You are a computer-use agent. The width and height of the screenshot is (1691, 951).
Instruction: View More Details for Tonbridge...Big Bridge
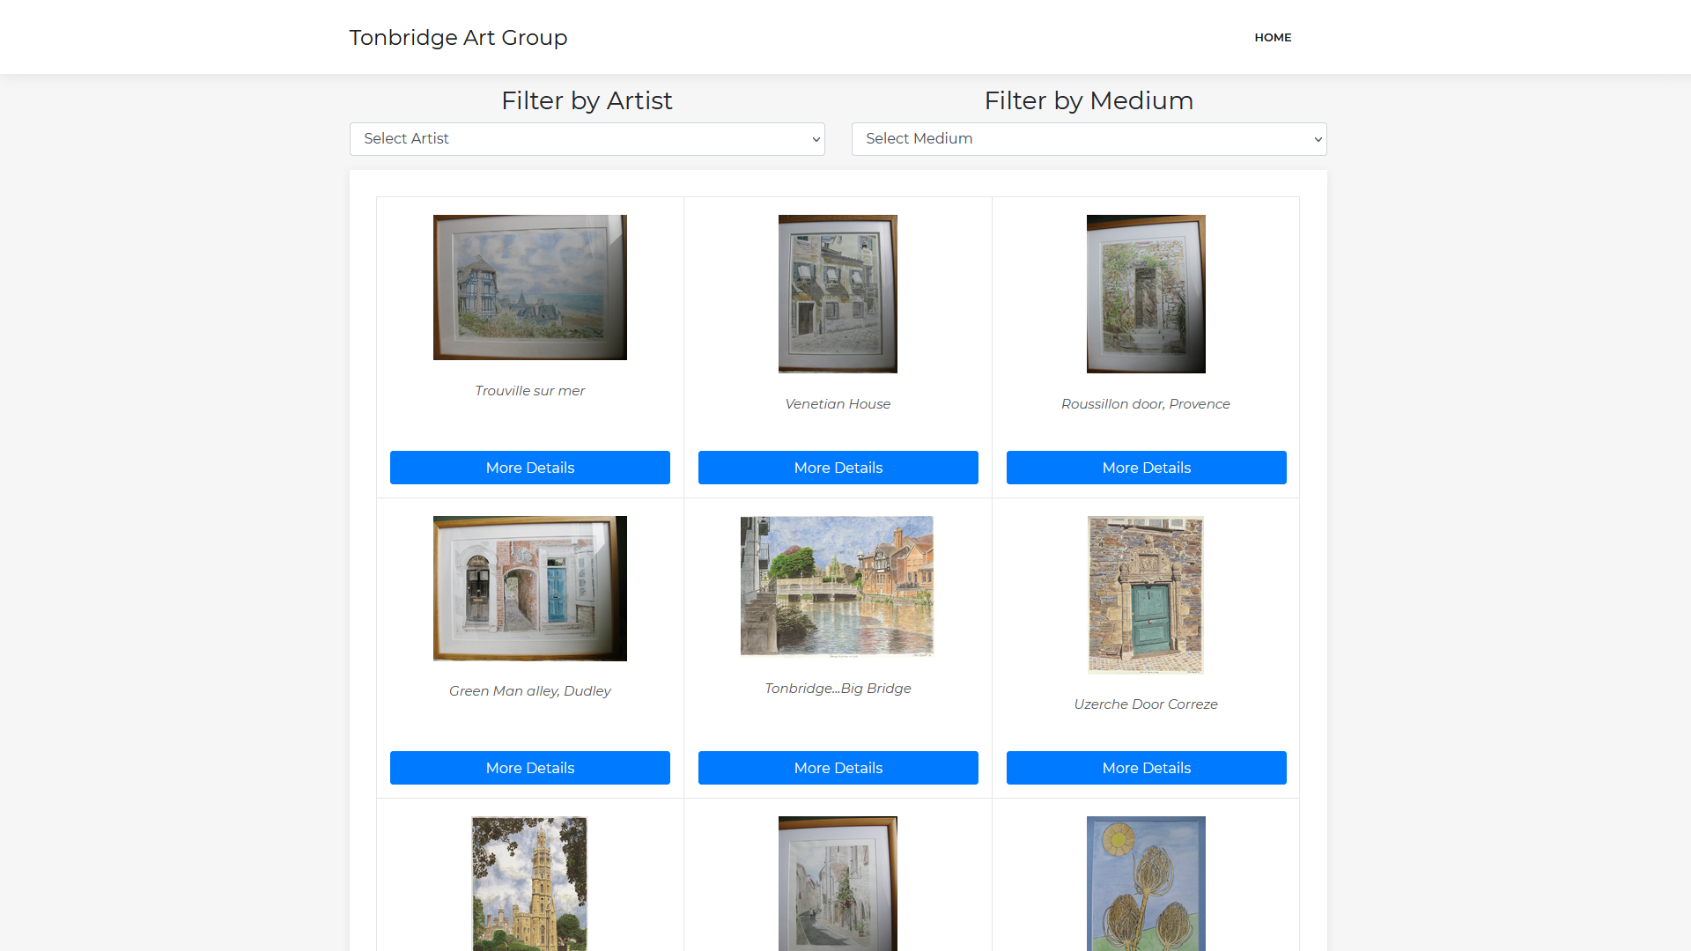click(x=838, y=768)
